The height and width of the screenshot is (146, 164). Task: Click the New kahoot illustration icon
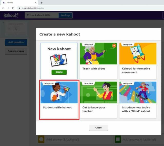(x=59, y=60)
